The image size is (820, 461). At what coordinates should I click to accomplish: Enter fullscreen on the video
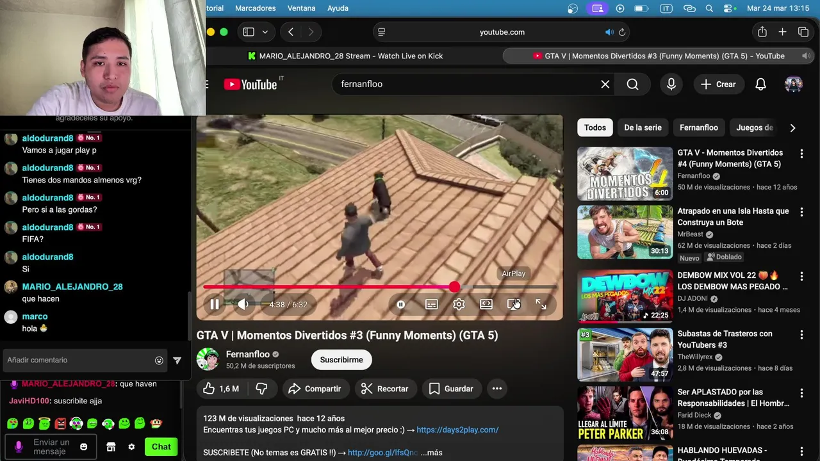point(541,305)
